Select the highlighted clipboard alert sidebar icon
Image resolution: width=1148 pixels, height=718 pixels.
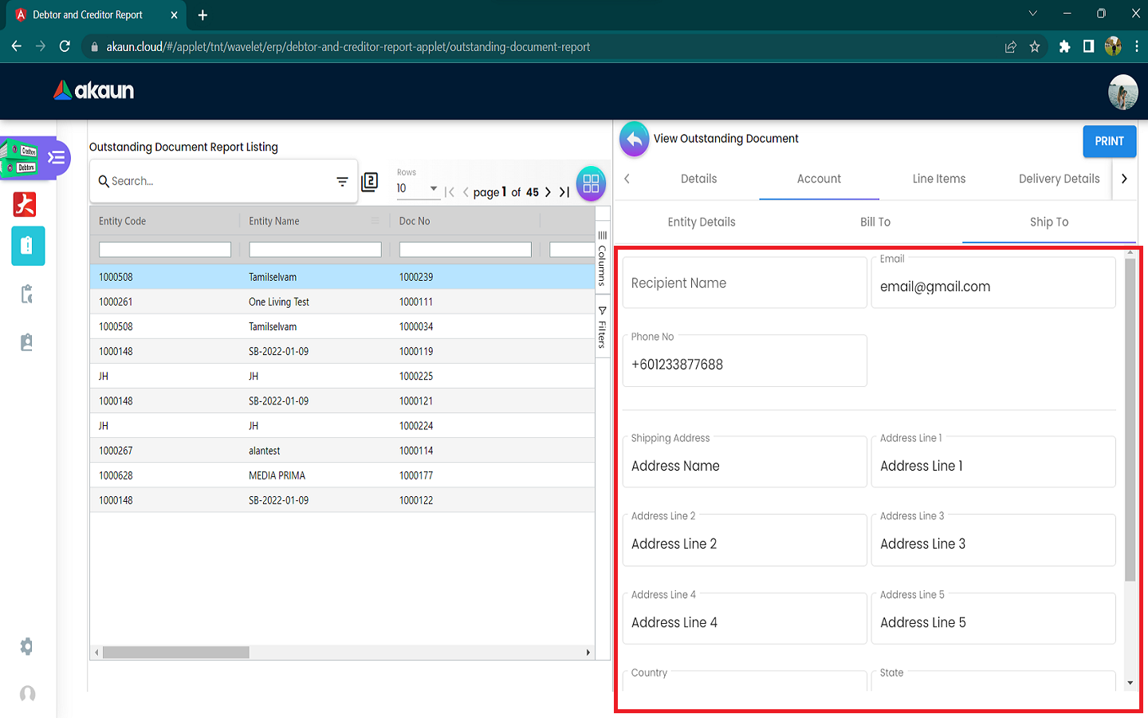pos(27,246)
